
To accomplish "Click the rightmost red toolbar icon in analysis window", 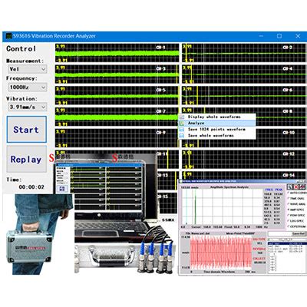I will coord(302,187).
